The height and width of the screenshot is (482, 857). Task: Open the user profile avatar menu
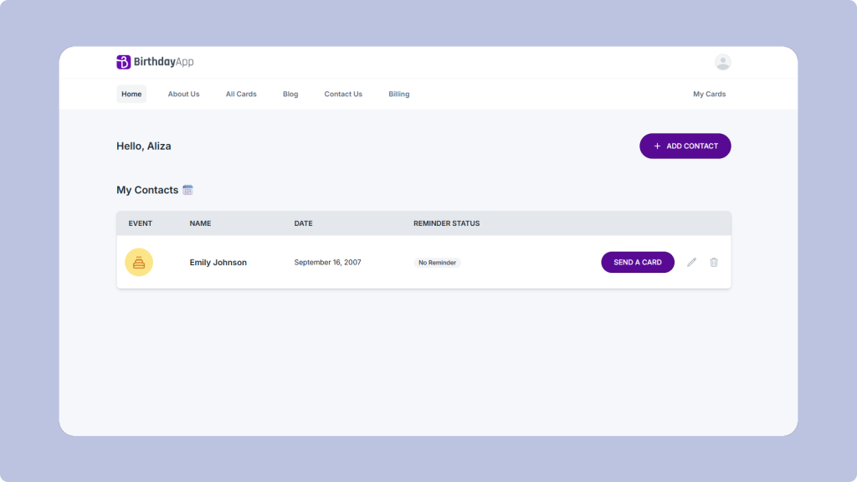[x=722, y=62]
